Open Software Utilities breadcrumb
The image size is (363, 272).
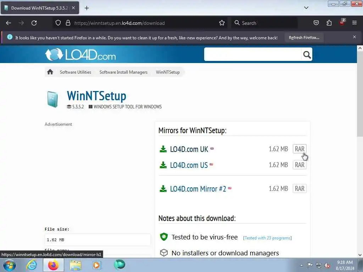point(76,72)
